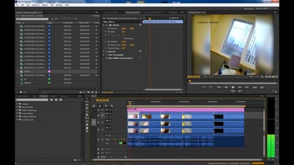Select the Rolling Edit tool
This screenshot has width=294, height=165.
(x=87, y=108)
